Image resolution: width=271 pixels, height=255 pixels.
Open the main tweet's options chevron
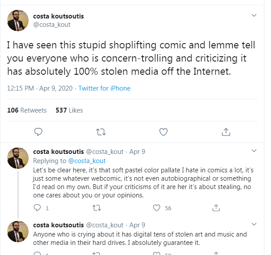[x=254, y=15]
